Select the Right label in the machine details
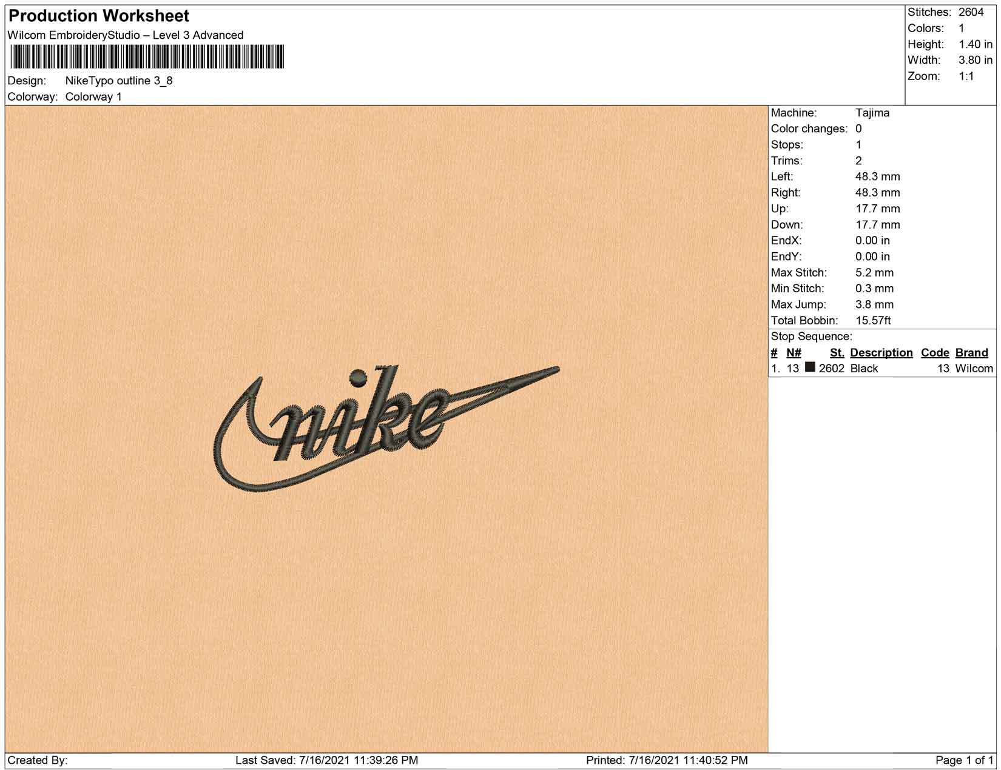Image resolution: width=1001 pixels, height=770 pixels. 786,193
